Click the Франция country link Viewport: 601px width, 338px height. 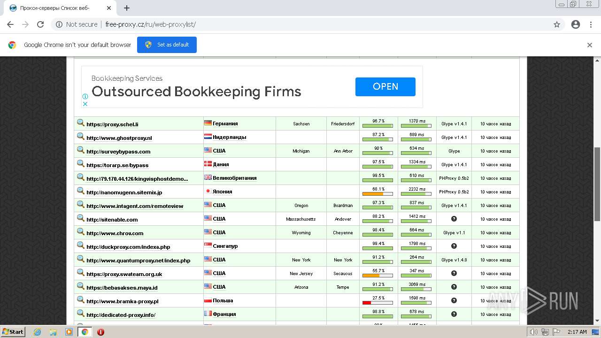click(x=224, y=314)
